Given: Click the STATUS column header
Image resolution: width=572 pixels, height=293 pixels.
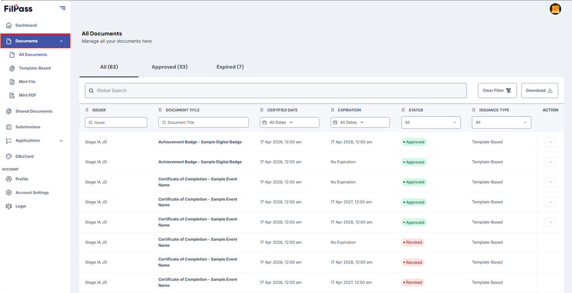Looking at the screenshot, I should coord(416,110).
